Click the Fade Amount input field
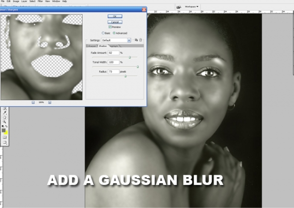The height and width of the screenshot is (208, 294). point(114,53)
